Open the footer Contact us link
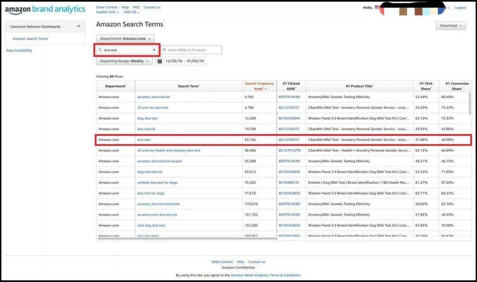Image resolution: width=477 pixels, height=282 pixels. coord(257,262)
